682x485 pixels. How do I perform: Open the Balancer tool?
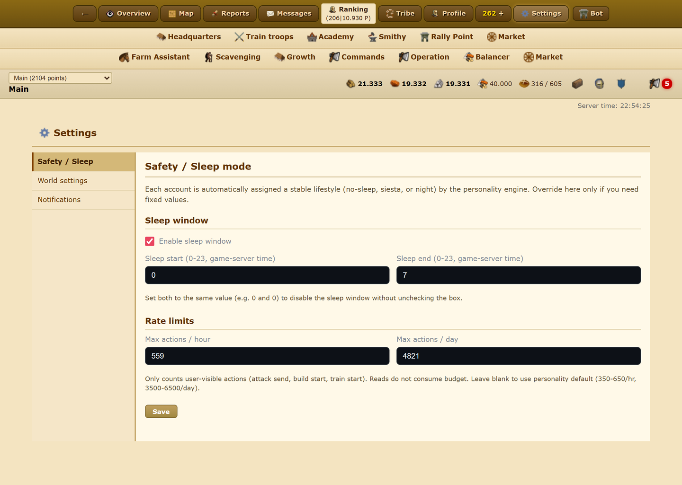487,57
